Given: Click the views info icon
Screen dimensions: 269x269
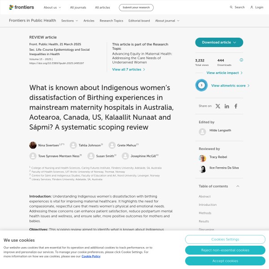Looking at the screenshot, I should (241, 60).
